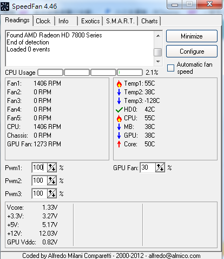The image size is (224, 259).
Task: Click the Fan1 1406 RPM reading
Action: pyautogui.click(x=34, y=83)
